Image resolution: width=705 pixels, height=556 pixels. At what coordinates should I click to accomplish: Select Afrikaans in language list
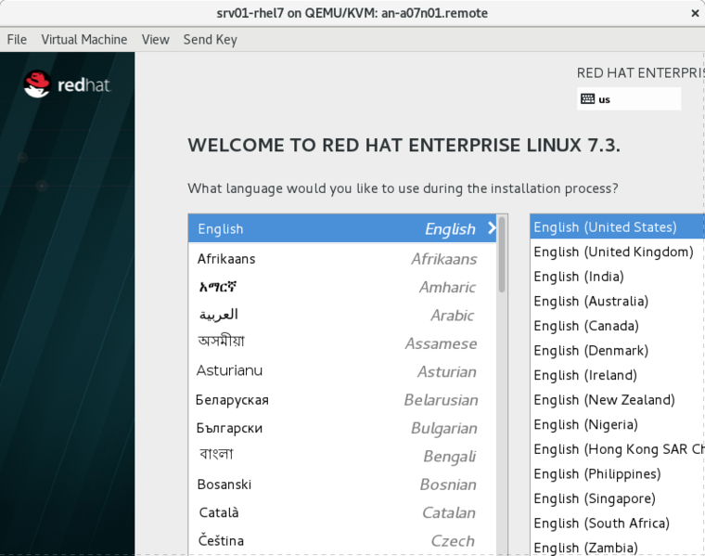tap(226, 259)
